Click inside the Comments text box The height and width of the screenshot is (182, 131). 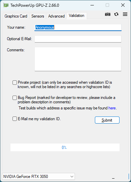tap(78, 59)
